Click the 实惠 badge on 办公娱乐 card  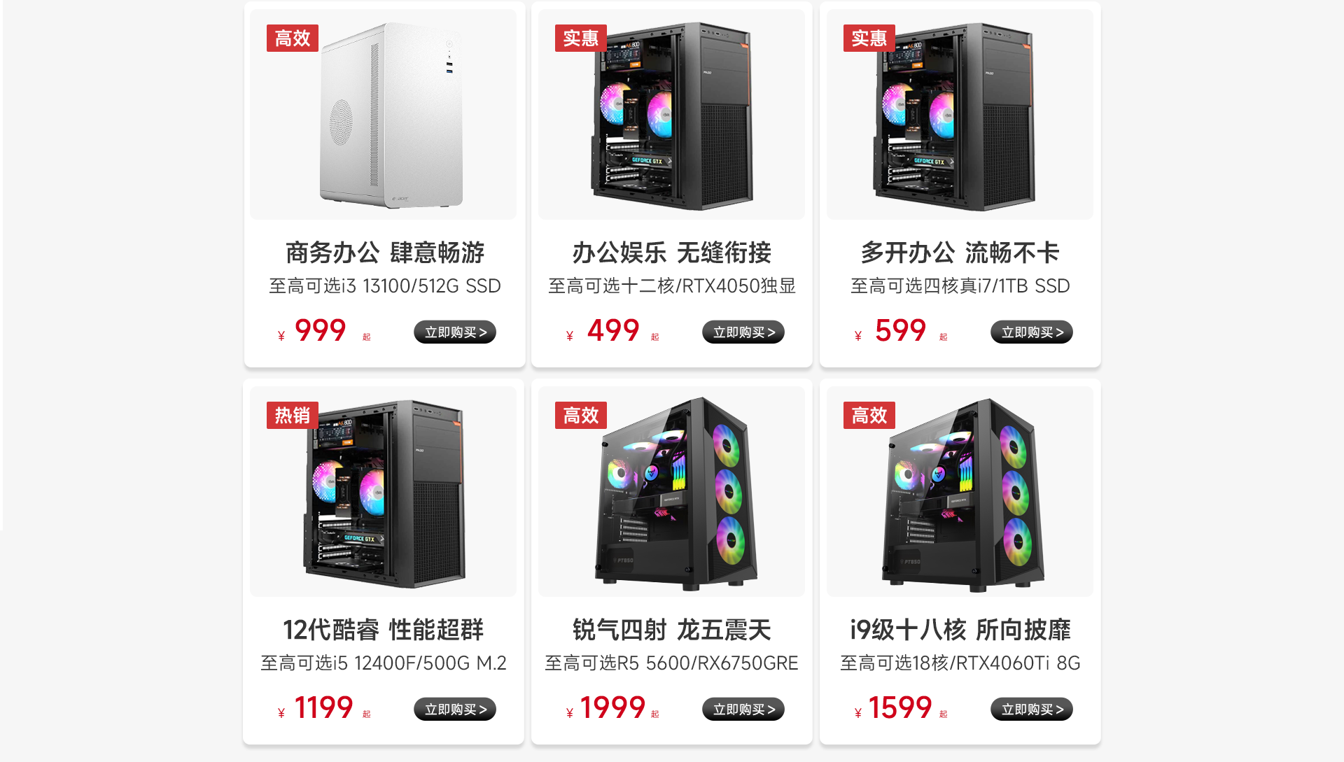[x=581, y=38]
